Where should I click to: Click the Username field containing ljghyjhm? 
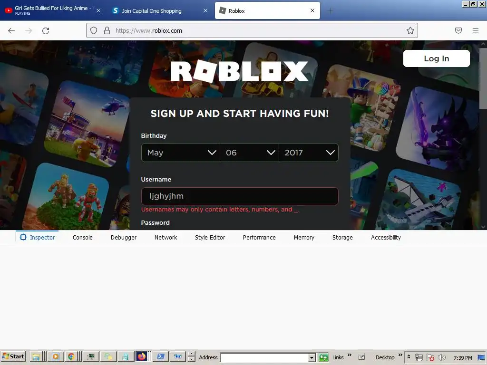[240, 196]
